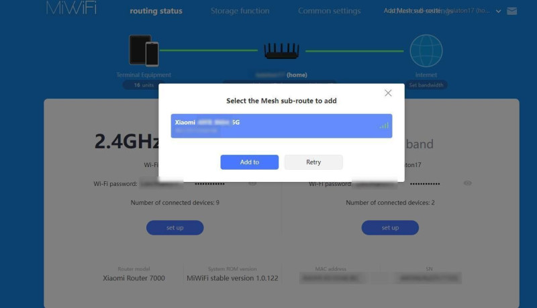
Task: Open the routing status tab
Action: click(x=156, y=11)
